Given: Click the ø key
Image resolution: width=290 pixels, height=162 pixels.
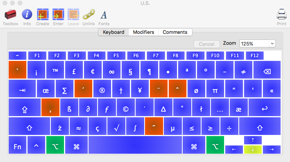Looking at the screenshot, I should pos(197,89).
